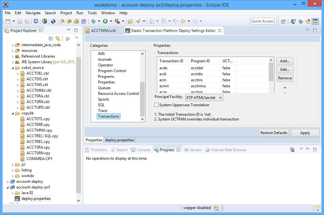Toggle System Uppercase Translation checkbox
324x215 pixels.
[156, 105]
